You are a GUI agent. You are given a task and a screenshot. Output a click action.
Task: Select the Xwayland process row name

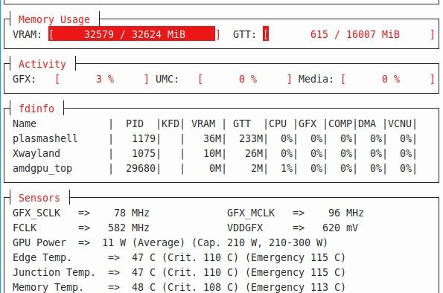coord(36,153)
